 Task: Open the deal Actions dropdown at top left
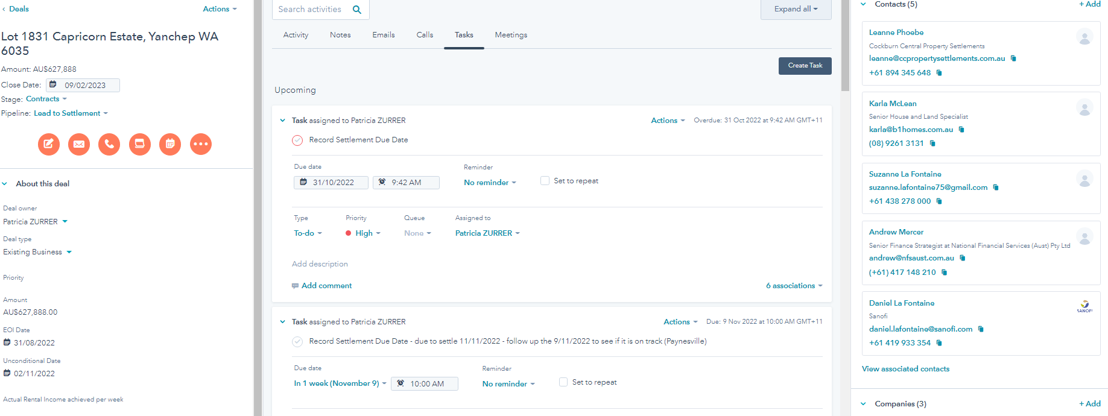tap(220, 9)
